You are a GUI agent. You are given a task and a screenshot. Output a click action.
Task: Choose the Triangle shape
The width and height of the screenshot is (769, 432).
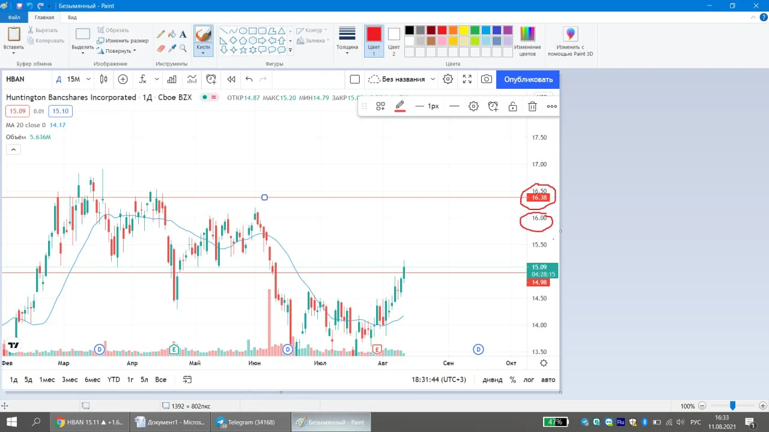pos(282,31)
